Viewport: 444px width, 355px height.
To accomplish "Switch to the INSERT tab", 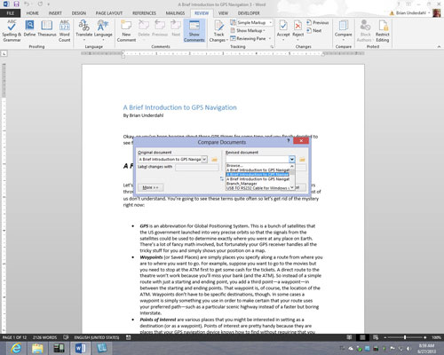I will pos(55,13).
